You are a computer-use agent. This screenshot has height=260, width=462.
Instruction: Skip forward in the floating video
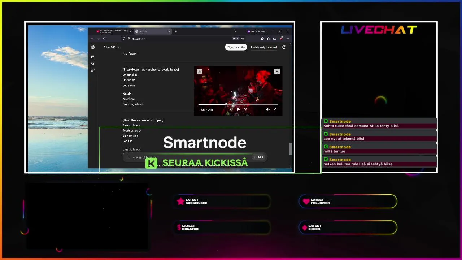[x=245, y=109]
